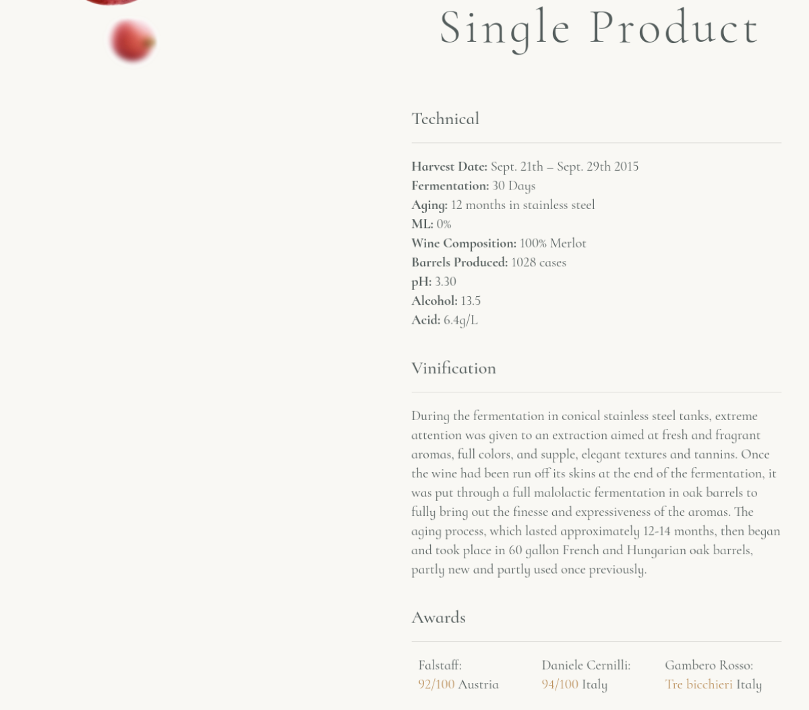Screen dimensions: 809x710
Task: Click the Acid 6.4g/L line
Action: [444, 320]
